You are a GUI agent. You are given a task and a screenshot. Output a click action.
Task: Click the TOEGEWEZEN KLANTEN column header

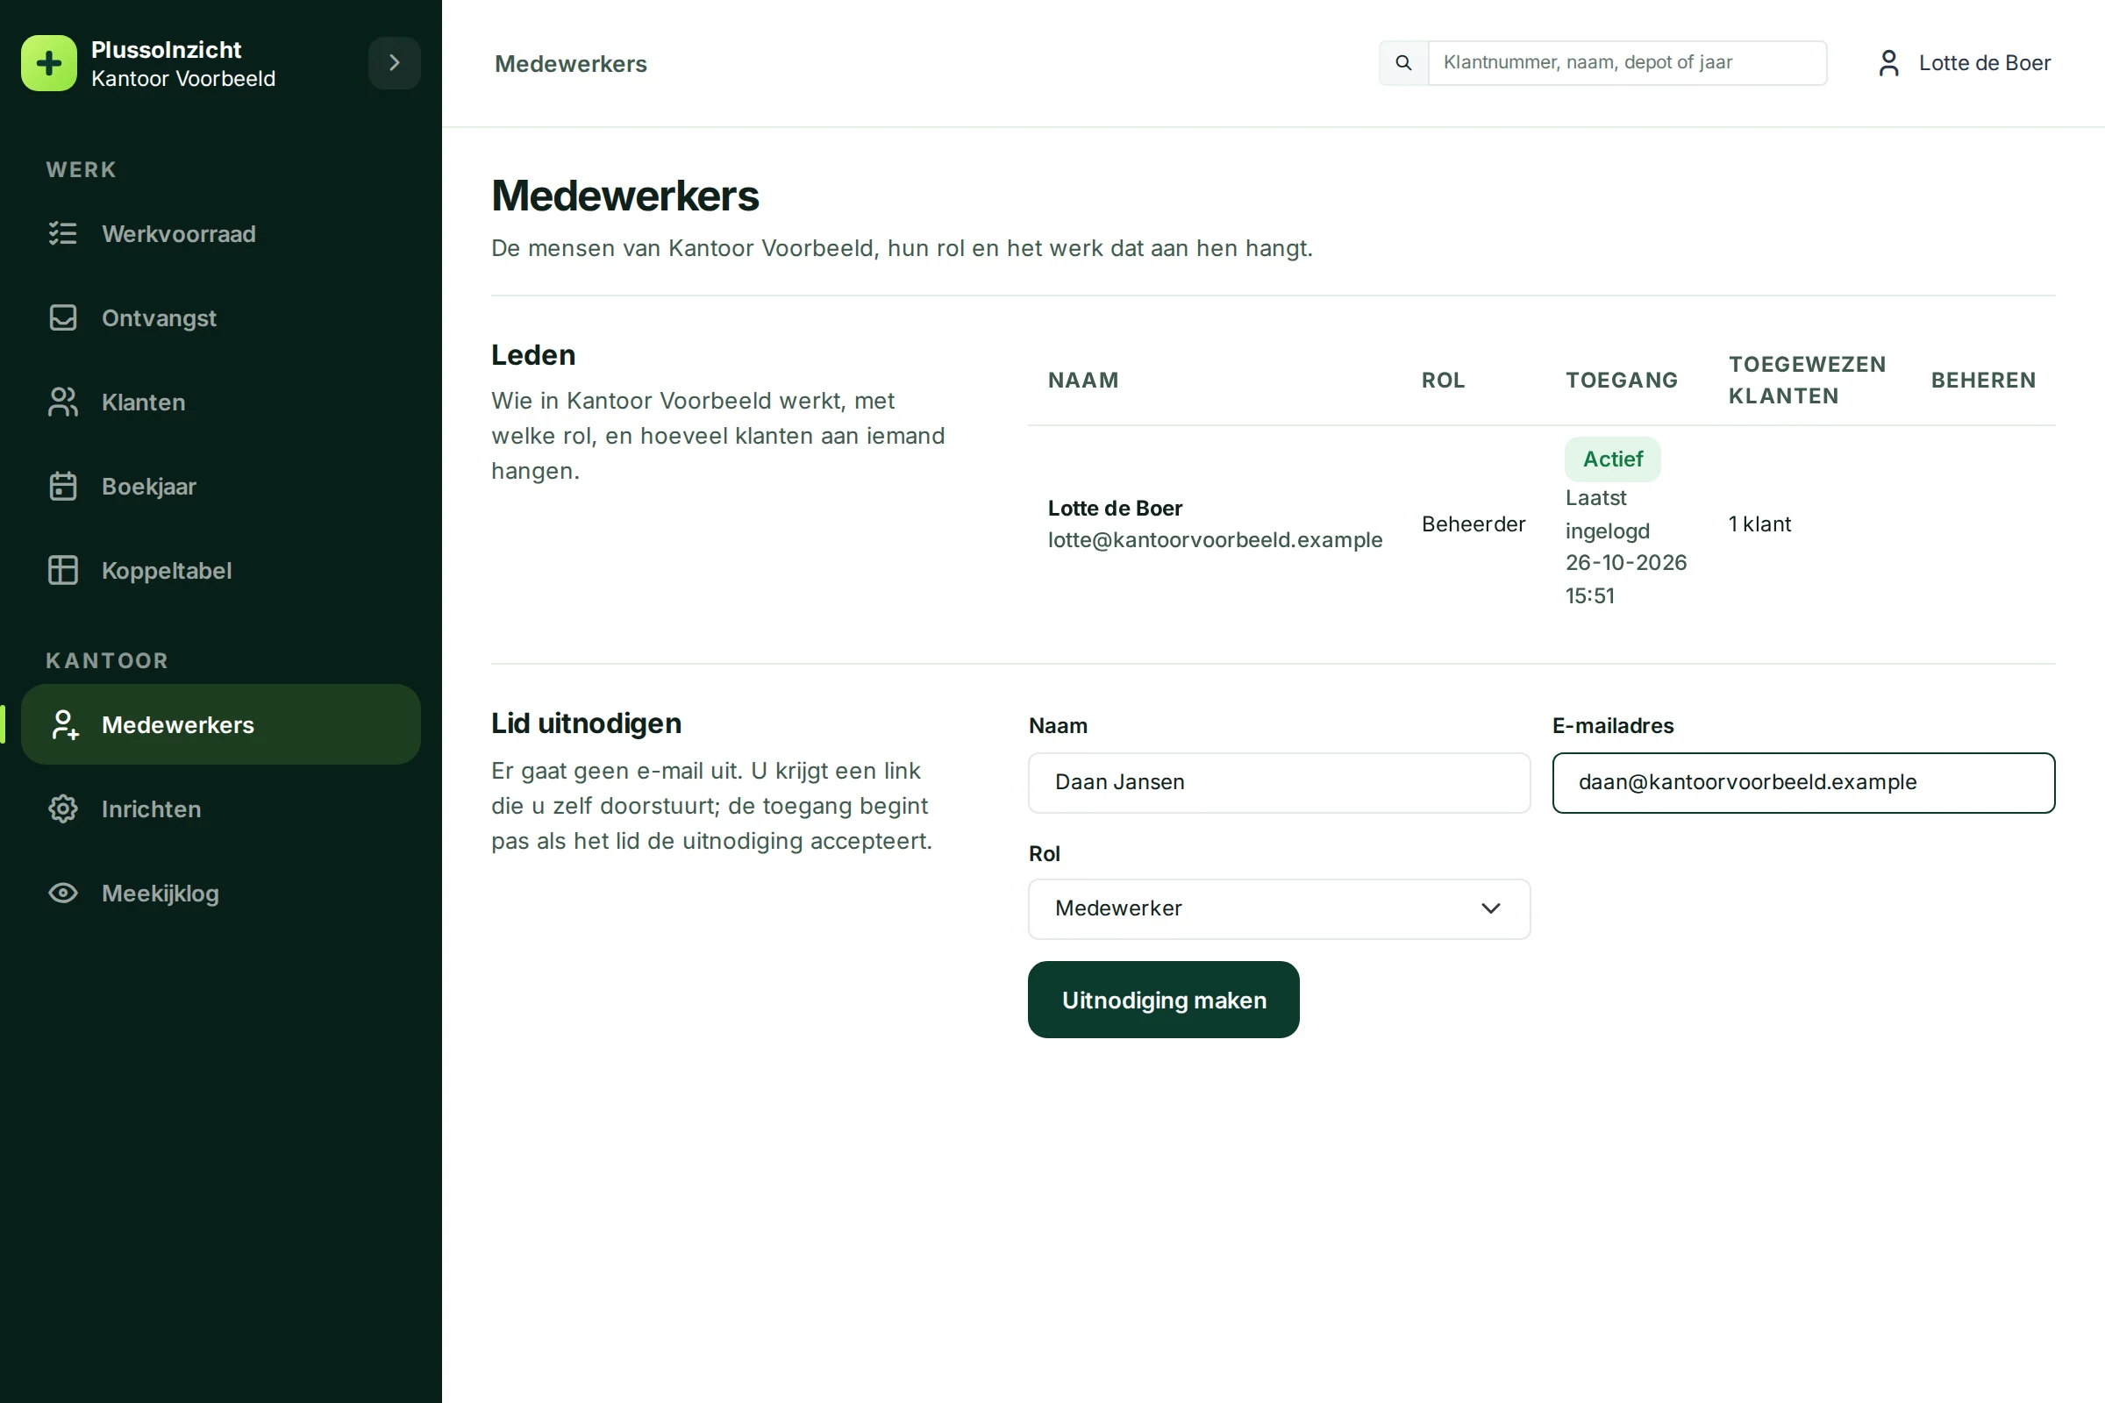click(x=1807, y=381)
